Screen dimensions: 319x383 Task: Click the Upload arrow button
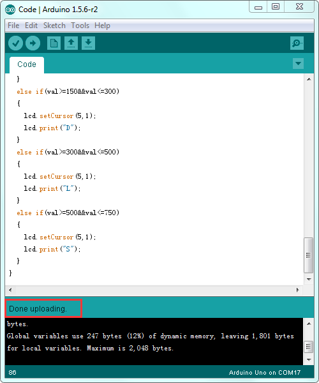[x=33, y=43]
